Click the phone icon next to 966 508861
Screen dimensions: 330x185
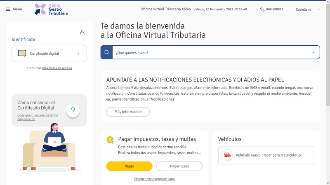(x=262, y=9)
